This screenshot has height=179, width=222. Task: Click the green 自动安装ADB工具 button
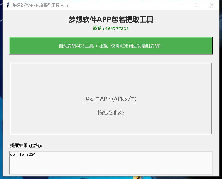pos(111,46)
